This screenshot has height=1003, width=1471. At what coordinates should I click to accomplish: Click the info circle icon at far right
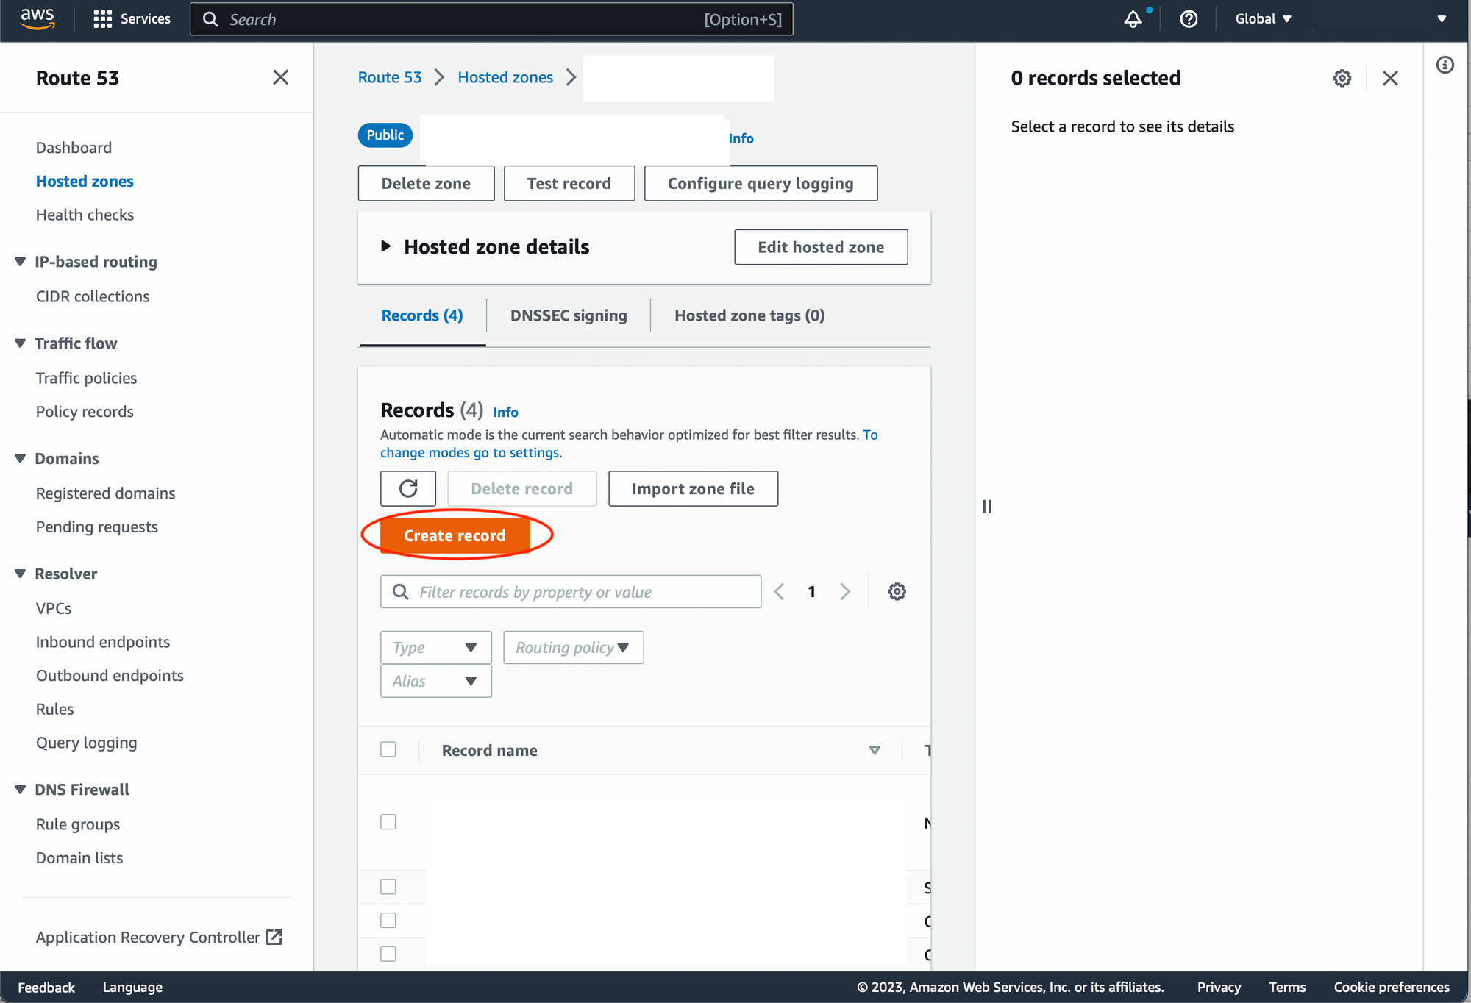pos(1445,65)
